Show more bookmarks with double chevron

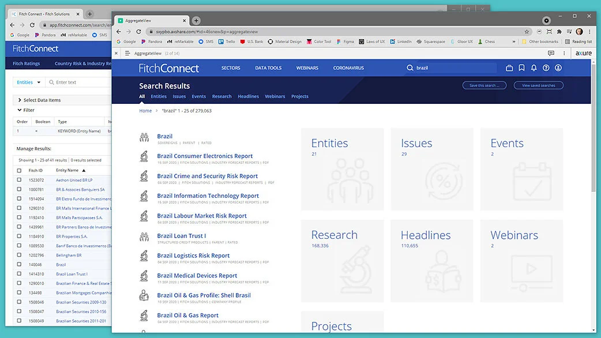pos(513,42)
